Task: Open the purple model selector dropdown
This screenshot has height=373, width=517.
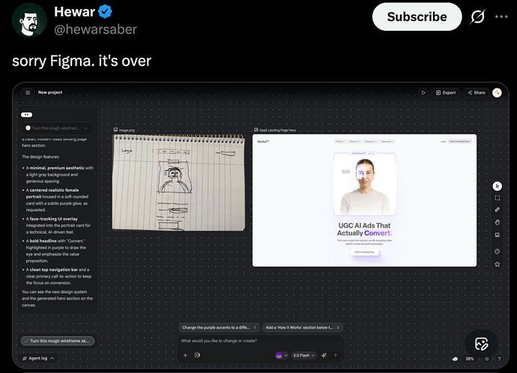Action: [281, 355]
